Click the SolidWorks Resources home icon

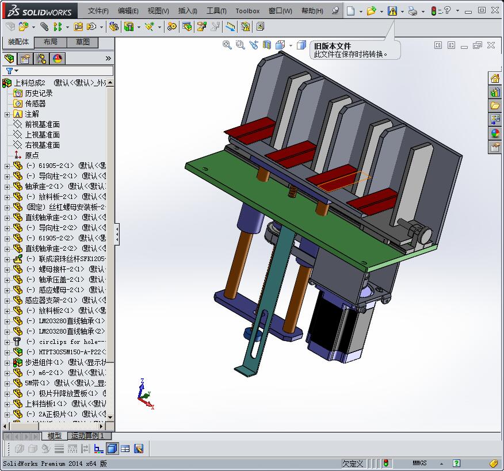pyautogui.click(x=495, y=78)
